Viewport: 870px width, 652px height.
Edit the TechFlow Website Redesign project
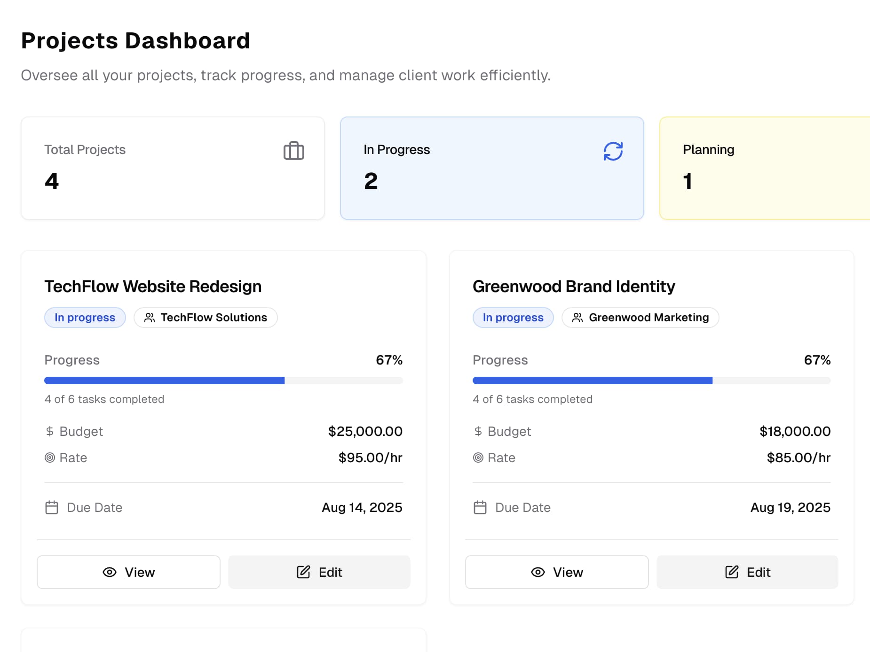click(x=319, y=572)
